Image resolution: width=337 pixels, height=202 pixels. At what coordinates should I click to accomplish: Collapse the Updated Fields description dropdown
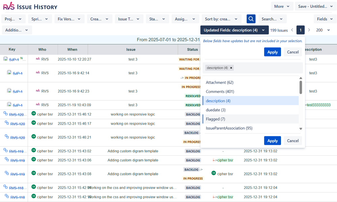tap(234, 30)
